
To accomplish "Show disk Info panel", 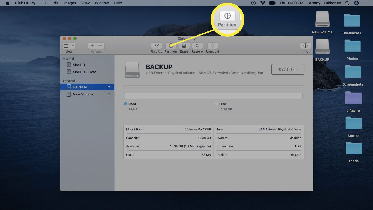I will click(306, 46).
